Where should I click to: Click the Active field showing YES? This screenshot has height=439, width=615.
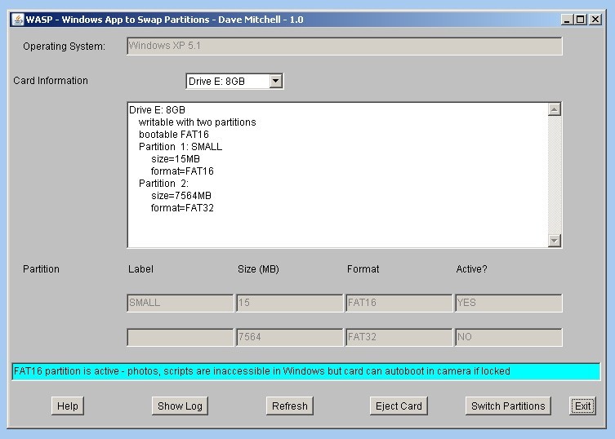point(509,303)
